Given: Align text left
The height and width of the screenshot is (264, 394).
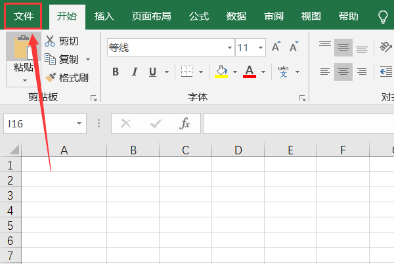Looking at the screenshot, I should point(325,72).
